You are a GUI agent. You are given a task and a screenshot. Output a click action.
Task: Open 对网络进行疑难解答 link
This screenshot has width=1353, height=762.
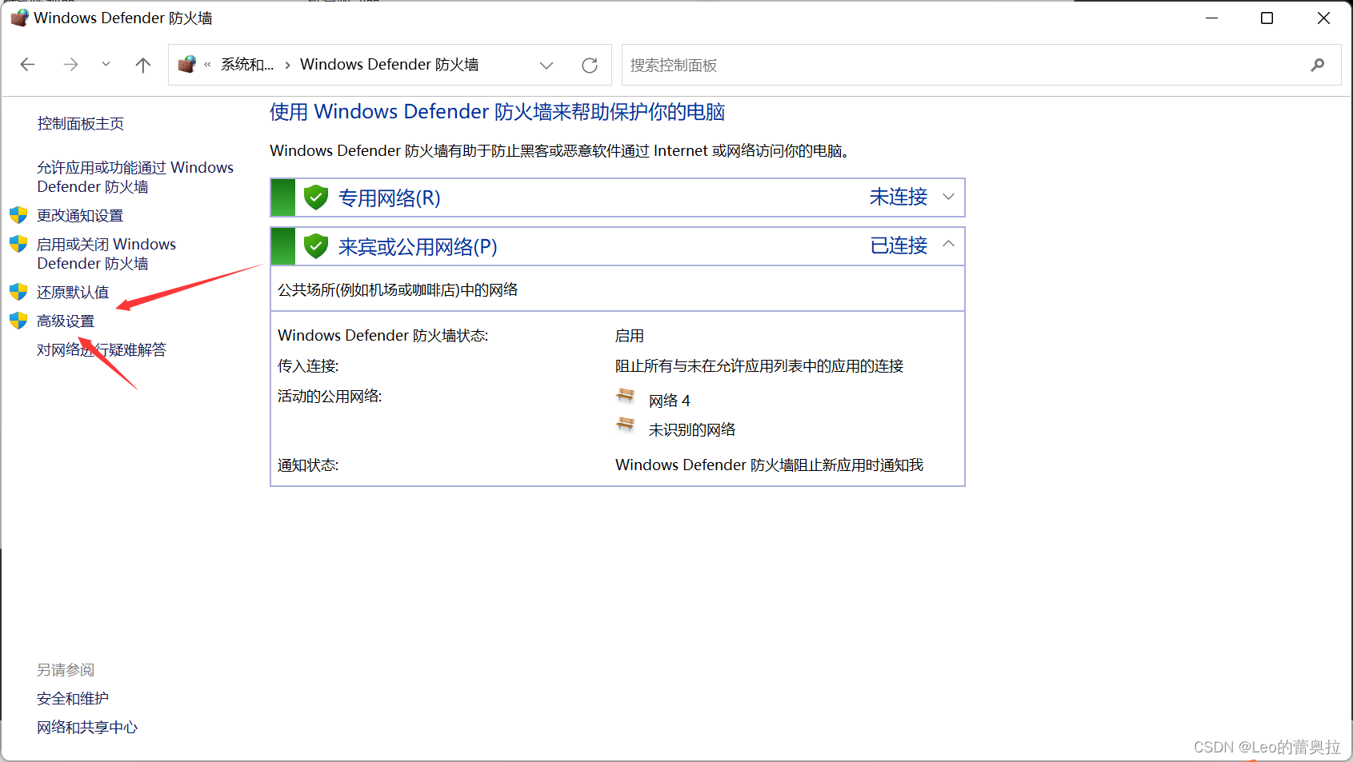click(x=102, y=350)
